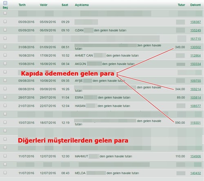Open dekont link 109755
The height and width of the screenshot is (181, 204).
[195, 81]
